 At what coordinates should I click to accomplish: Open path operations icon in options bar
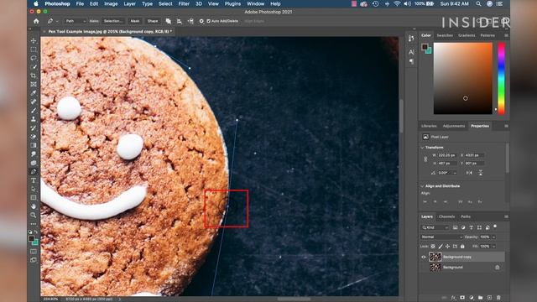click(x=168, y=21)
